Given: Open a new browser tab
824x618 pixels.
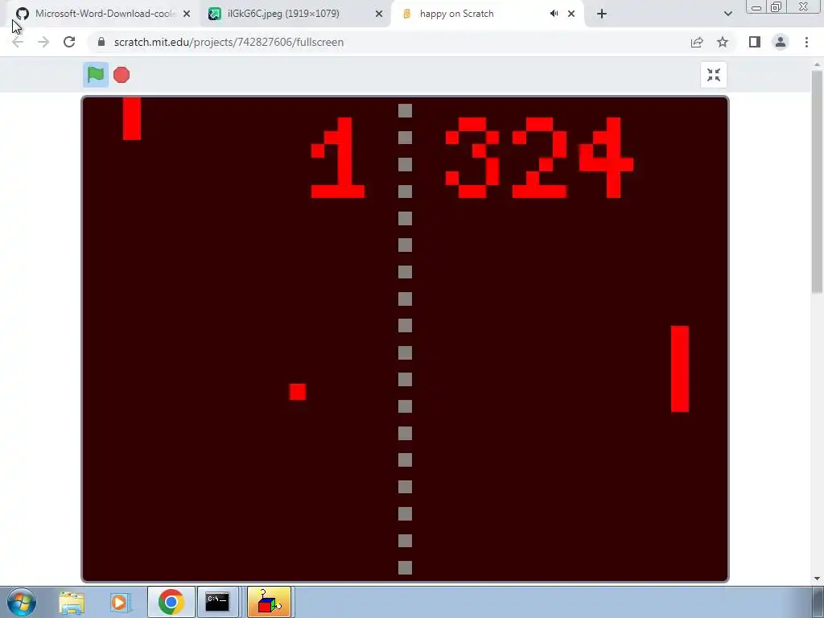Looking at the screenshot, I should pyautogui.click(x=602, y=14).
